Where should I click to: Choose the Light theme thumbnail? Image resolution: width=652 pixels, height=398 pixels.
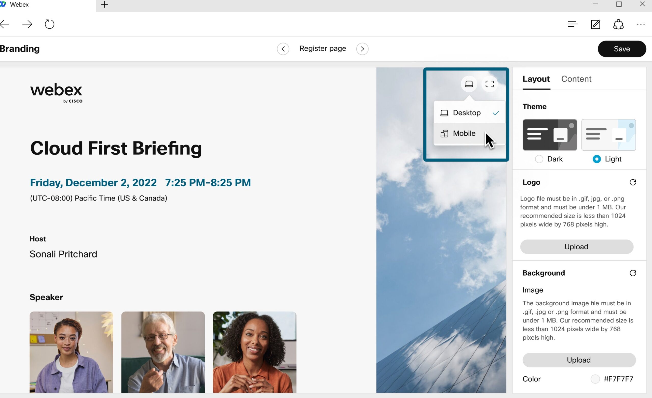pyautogui.click(x=608, y=135)
